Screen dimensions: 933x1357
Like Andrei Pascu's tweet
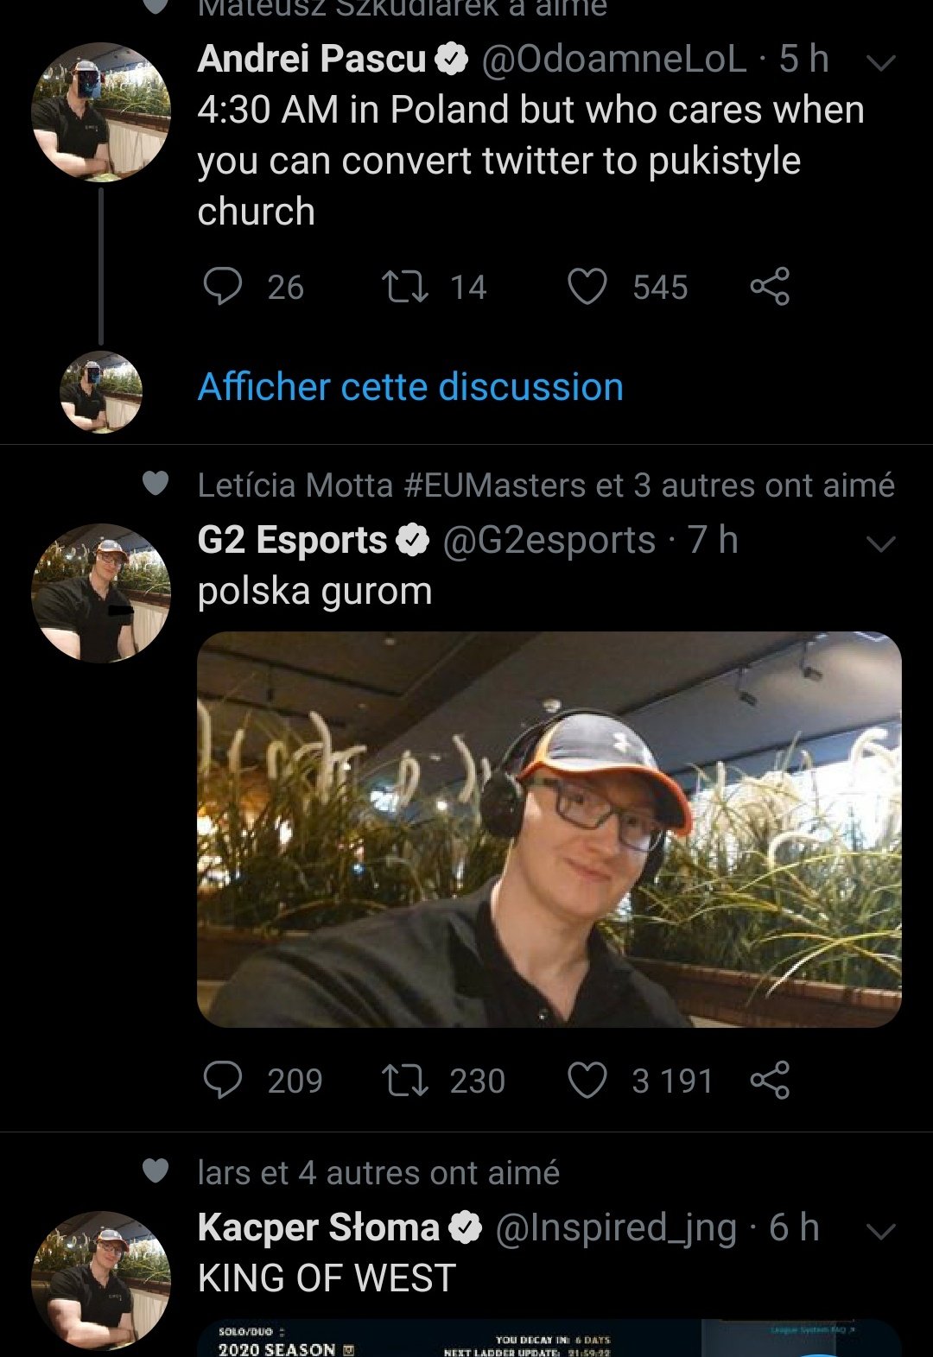coord(587,287)
